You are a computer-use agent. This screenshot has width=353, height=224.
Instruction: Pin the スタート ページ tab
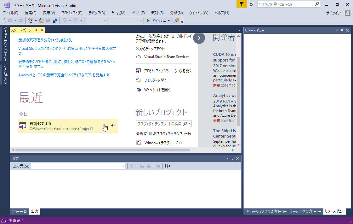(x=36, y=30)
